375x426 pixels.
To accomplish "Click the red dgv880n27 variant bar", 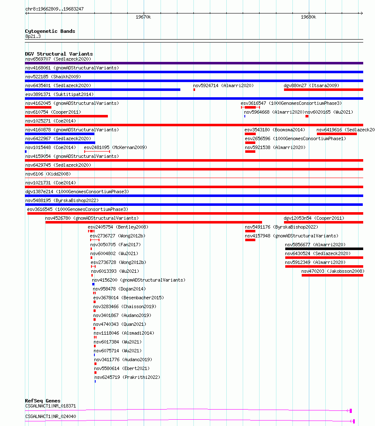I will pos(324,90).
